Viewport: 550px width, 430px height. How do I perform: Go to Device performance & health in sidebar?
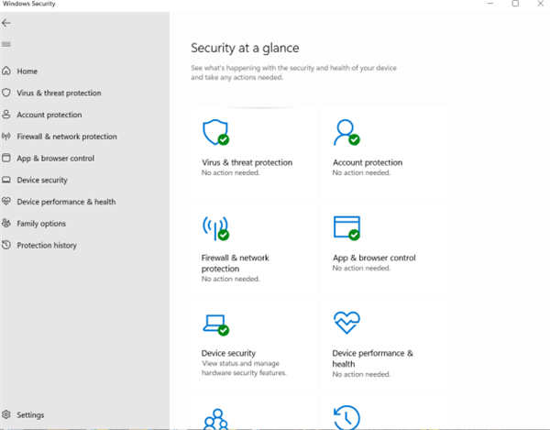pyautogui.click(x=65, y=202)
